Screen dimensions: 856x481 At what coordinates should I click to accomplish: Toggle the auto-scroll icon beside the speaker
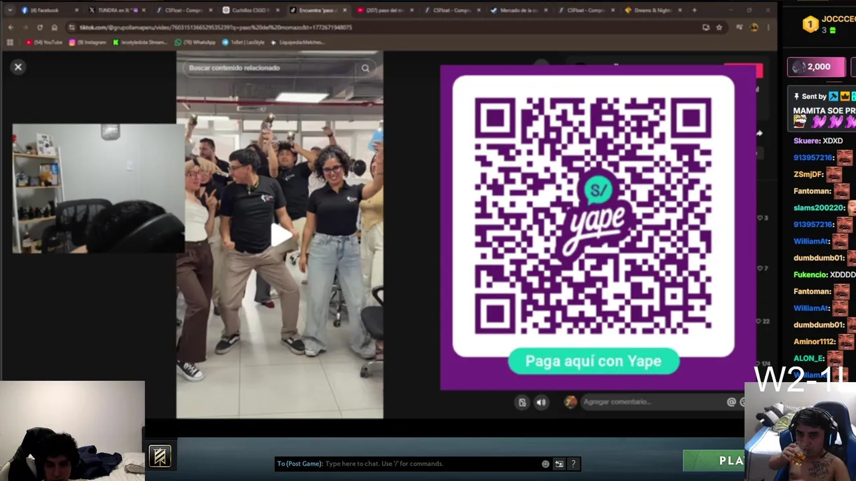522,402
